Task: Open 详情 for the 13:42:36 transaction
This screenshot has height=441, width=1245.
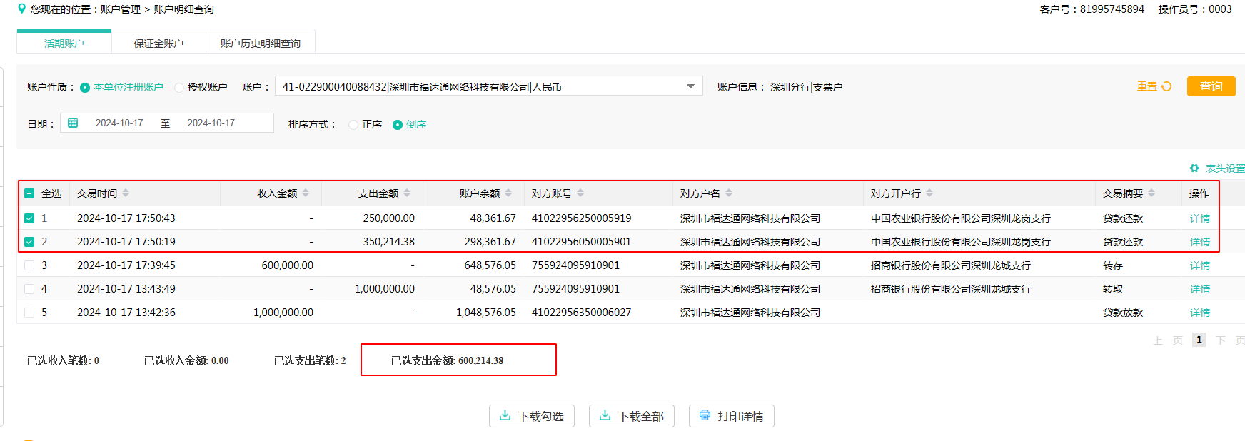Action: (1200, 313)
